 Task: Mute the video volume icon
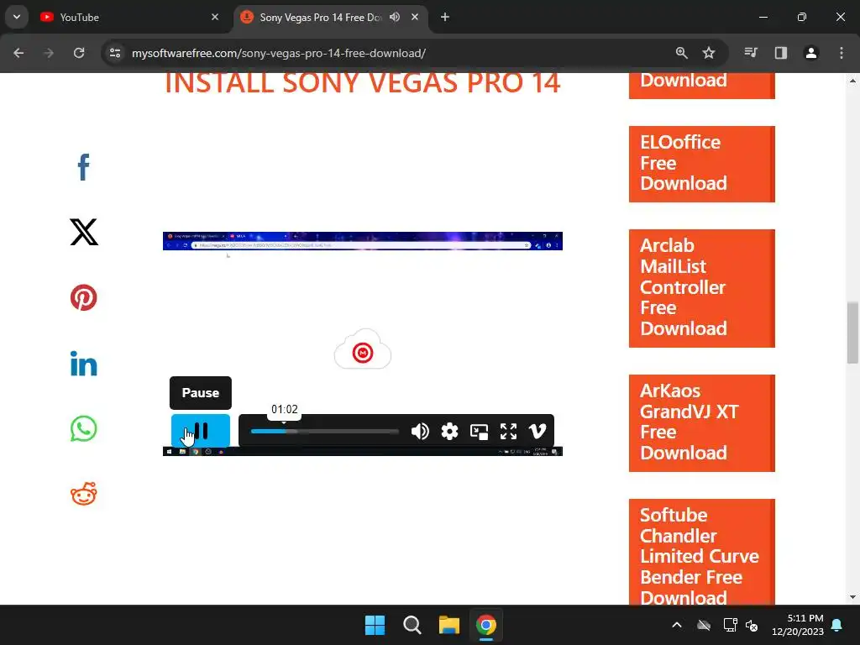pos(420,432)
